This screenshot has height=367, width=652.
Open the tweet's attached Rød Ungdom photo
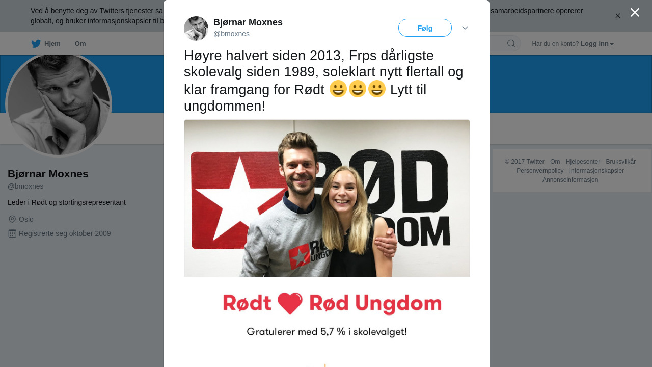[327, 243]
